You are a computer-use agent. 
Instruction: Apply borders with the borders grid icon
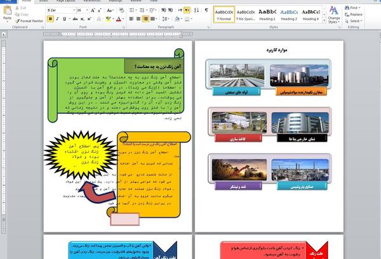(x=188, y=19)
